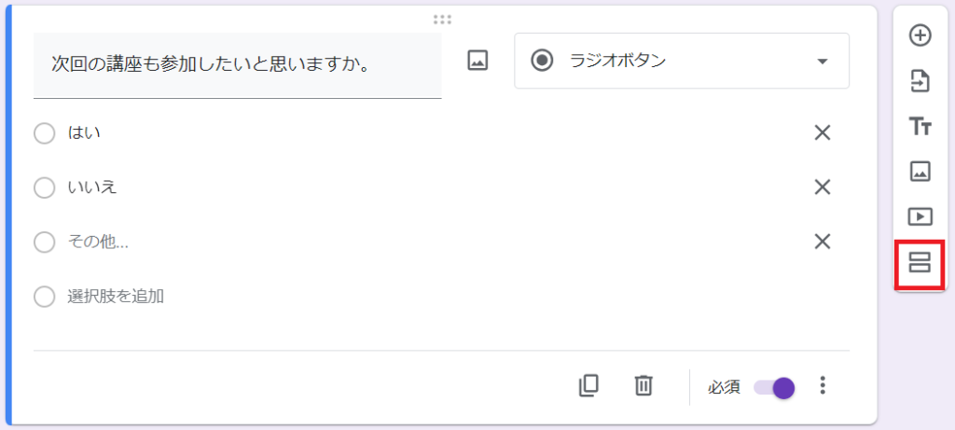Click the question title text field
Screen dimensions: 955x430
pyautogui.click(x=237, y=65)
